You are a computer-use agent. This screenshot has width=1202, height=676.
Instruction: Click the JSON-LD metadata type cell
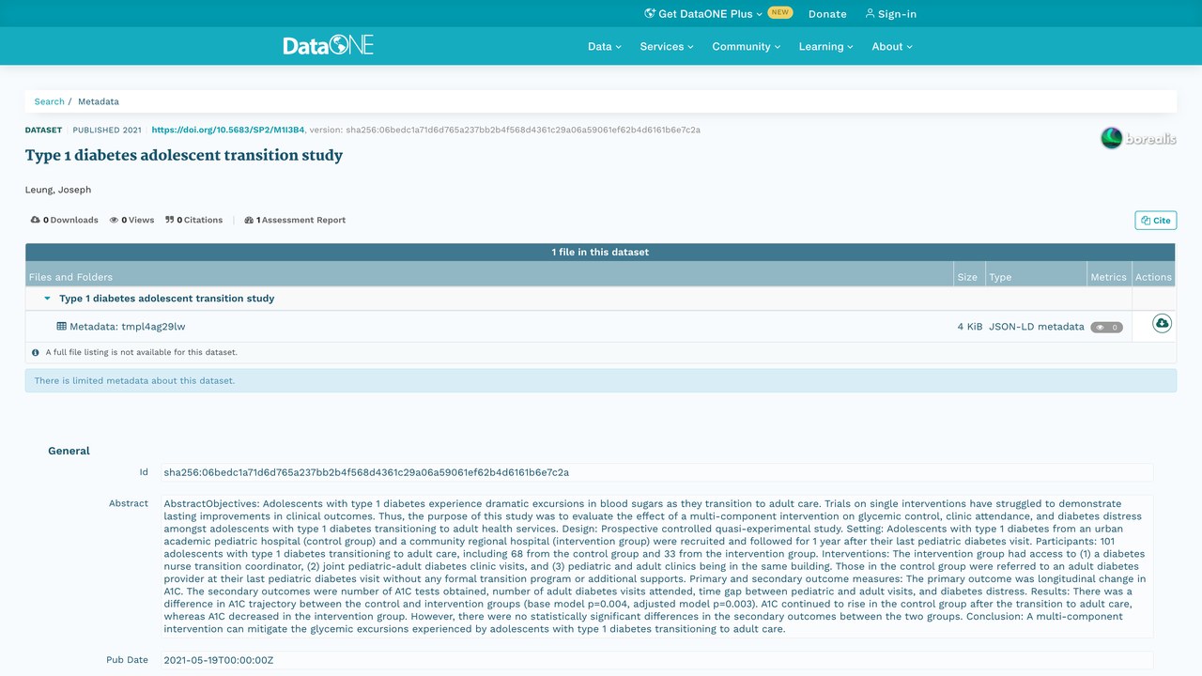click(1037, 327)
